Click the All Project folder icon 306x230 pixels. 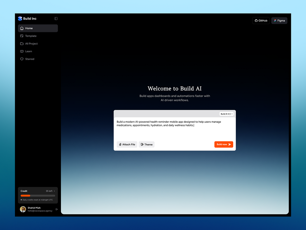[x=22, y=43]
